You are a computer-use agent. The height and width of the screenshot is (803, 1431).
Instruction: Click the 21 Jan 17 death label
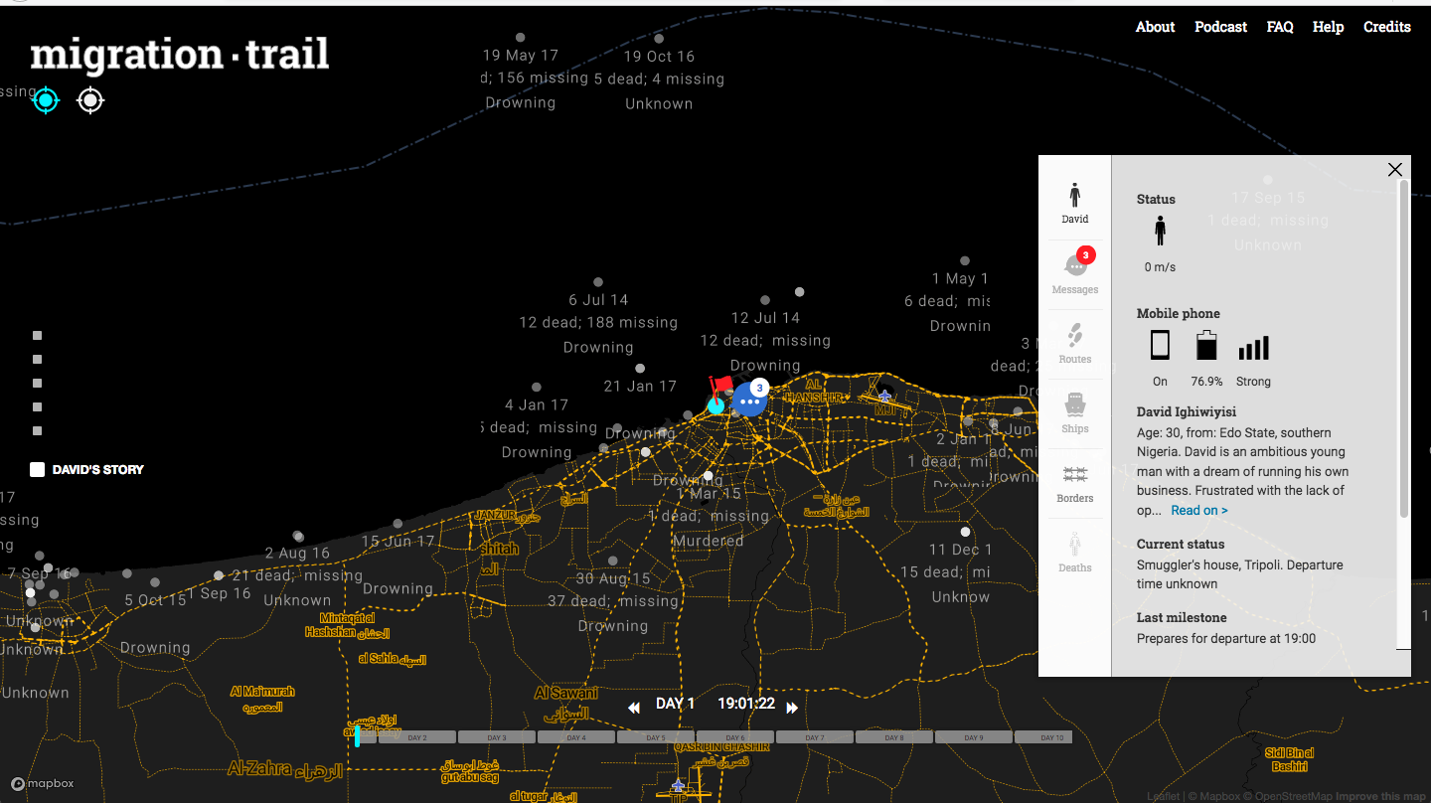640,386
